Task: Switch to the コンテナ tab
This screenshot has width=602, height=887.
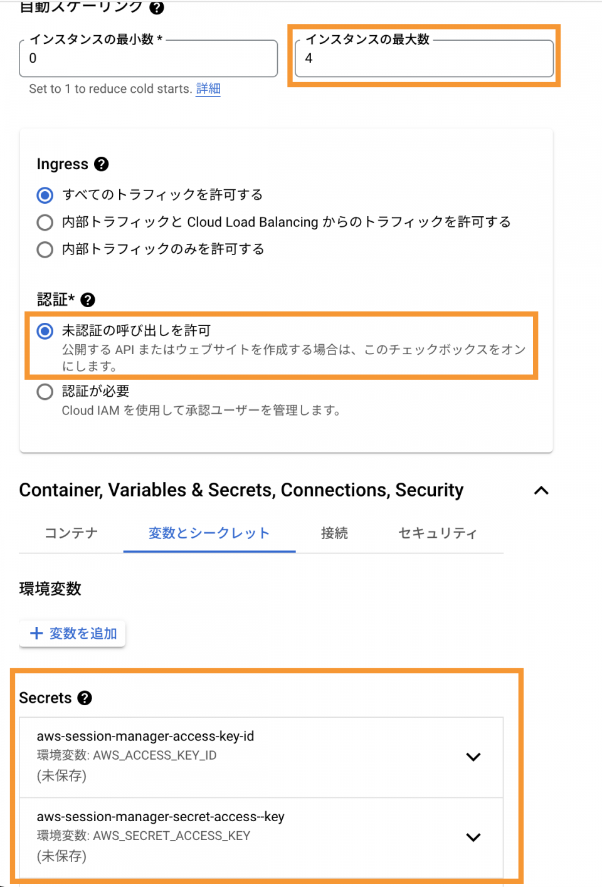Action: (71, 533)
